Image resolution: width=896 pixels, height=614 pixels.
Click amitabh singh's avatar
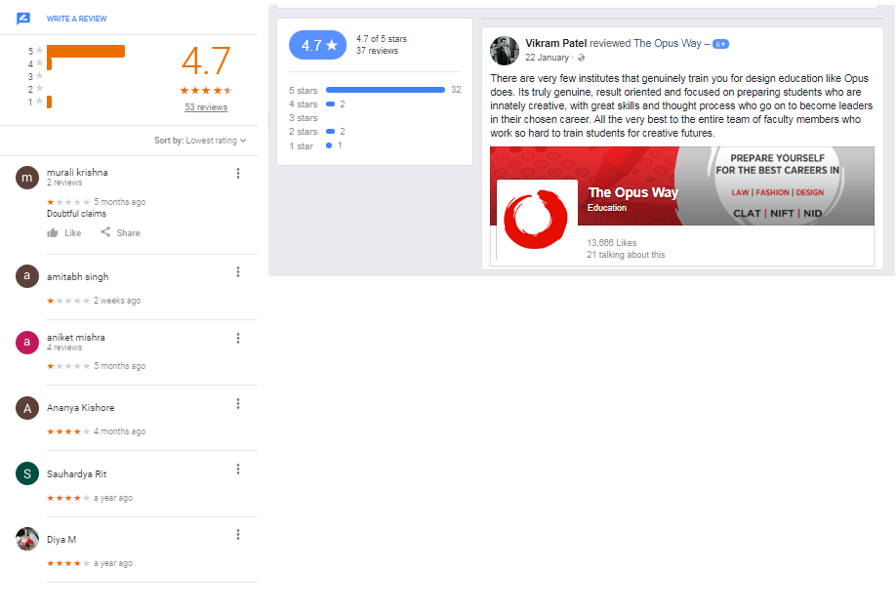point(27,276)
